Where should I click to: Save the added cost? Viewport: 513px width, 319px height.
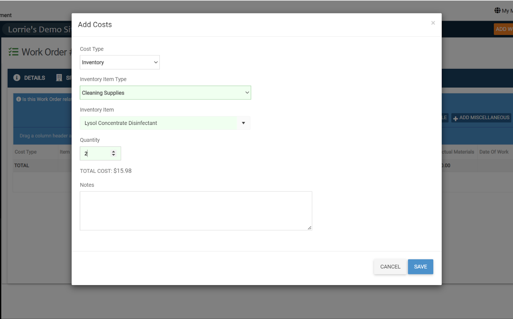tap(420, 267)
